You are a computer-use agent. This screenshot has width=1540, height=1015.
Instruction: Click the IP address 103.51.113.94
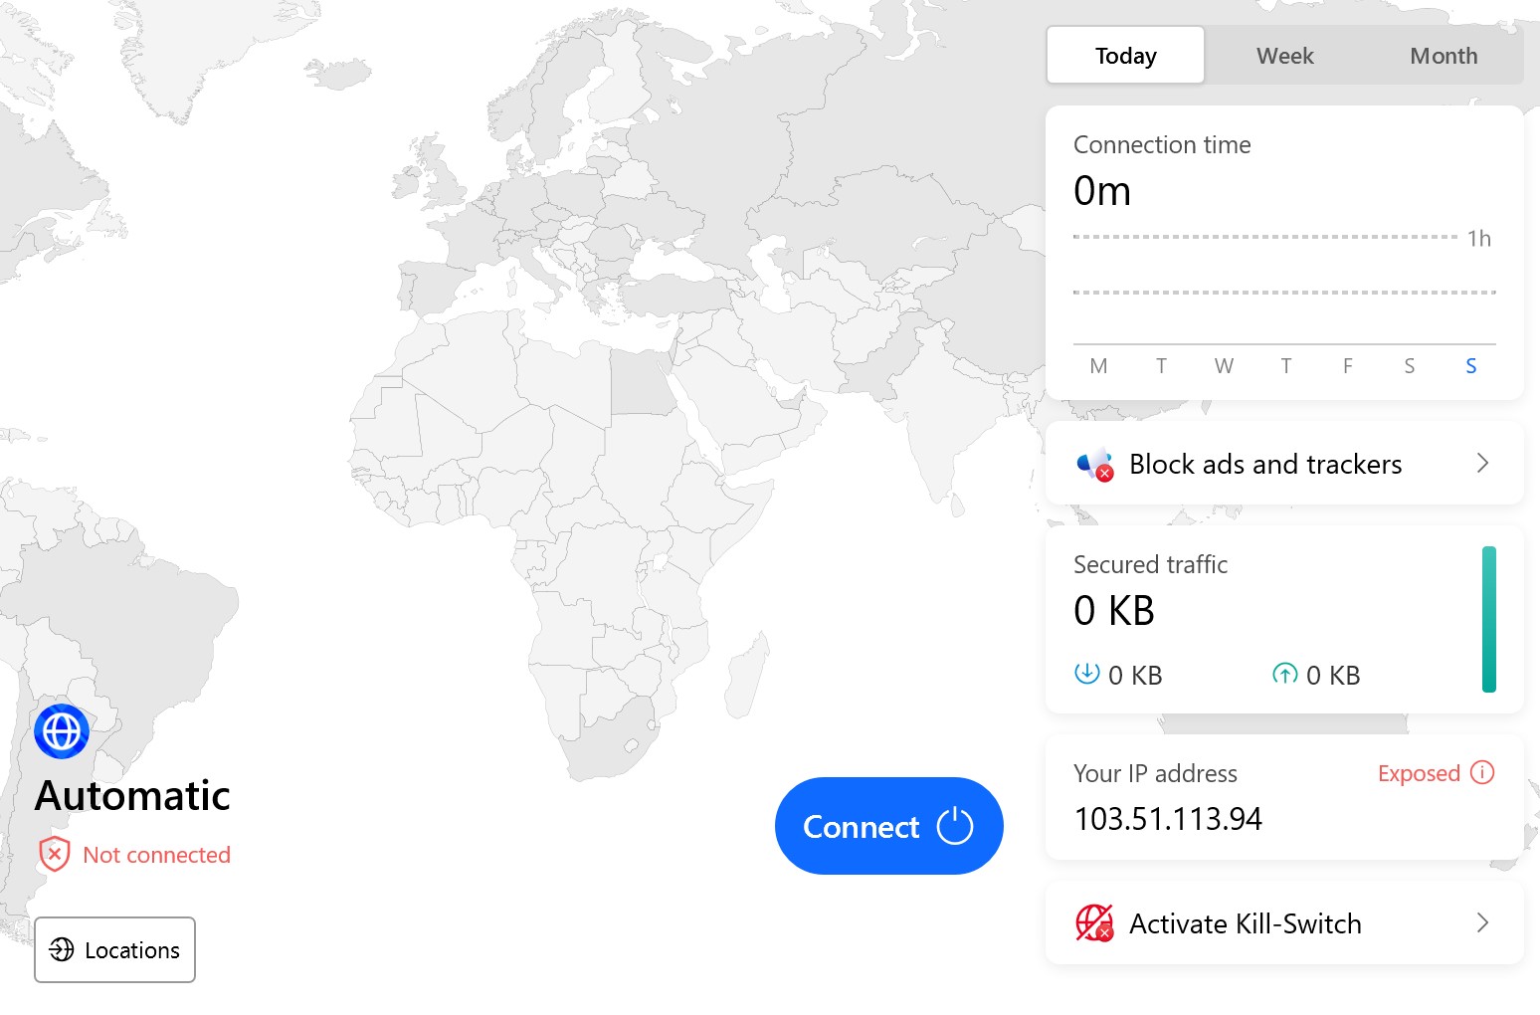coord(1168,819)
